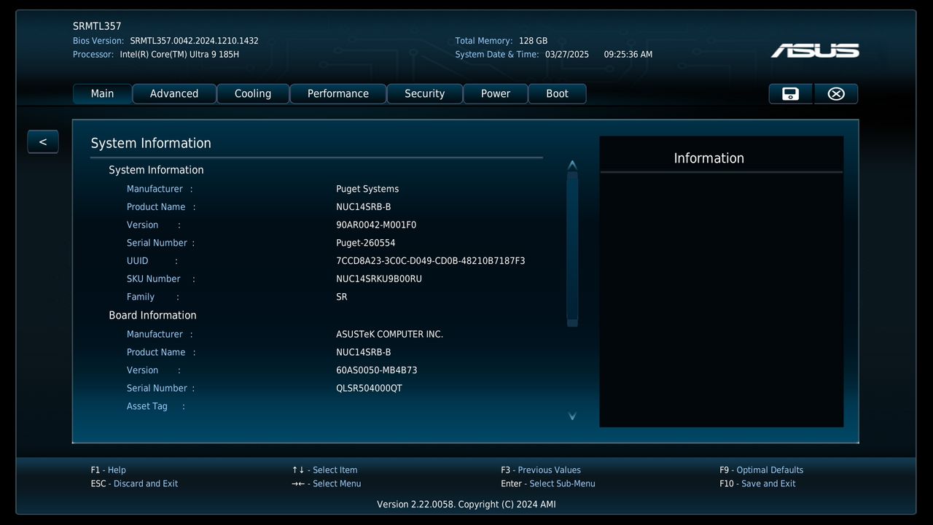Click the scroll up arrow
The width and height of the screenshot is (933, 525).
(572, 165)
